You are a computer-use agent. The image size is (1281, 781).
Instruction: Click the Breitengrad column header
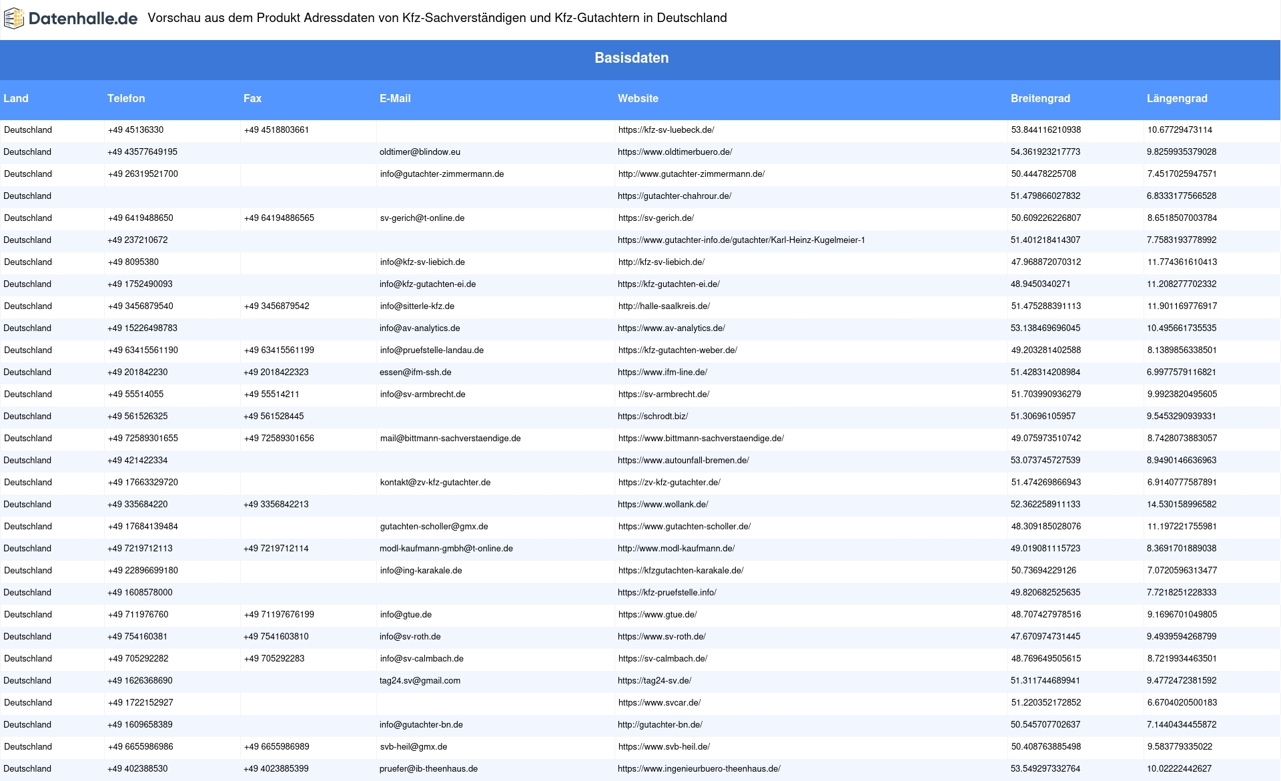(1040, 98)
